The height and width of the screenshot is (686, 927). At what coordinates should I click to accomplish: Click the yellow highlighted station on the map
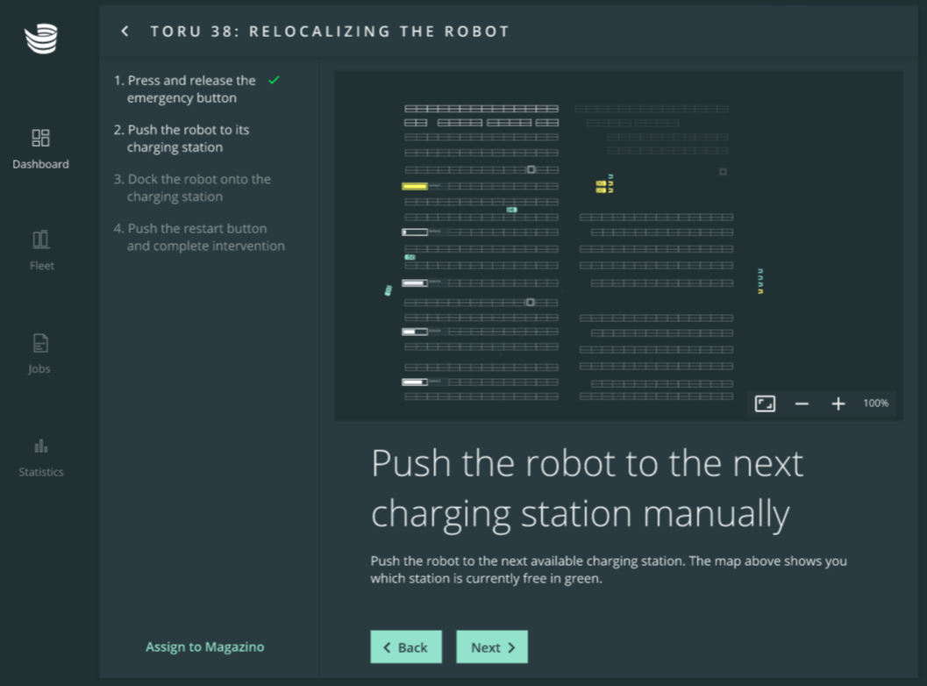(415, 186)
